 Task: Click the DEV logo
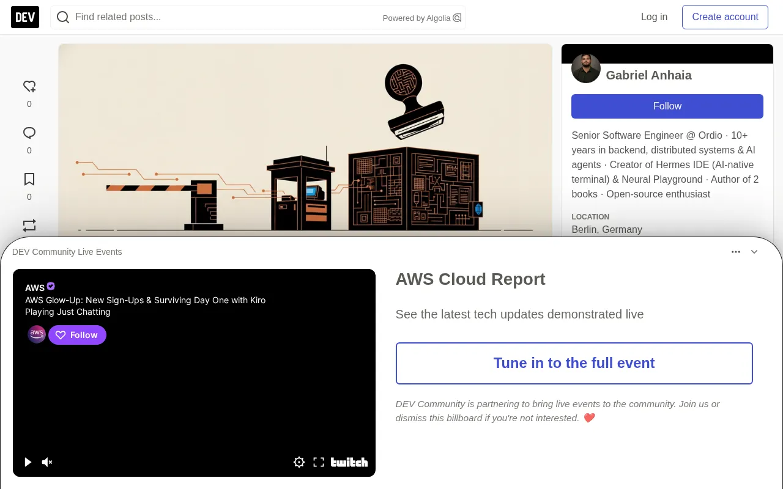pyautogui.click(x=25, y=17)
